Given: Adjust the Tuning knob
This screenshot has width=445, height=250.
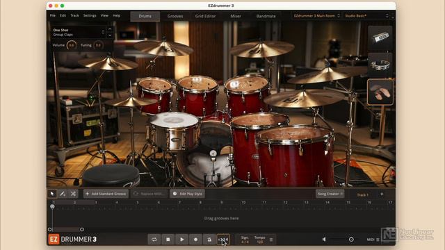Looking at the screenshot, I should tap(98, 45).
